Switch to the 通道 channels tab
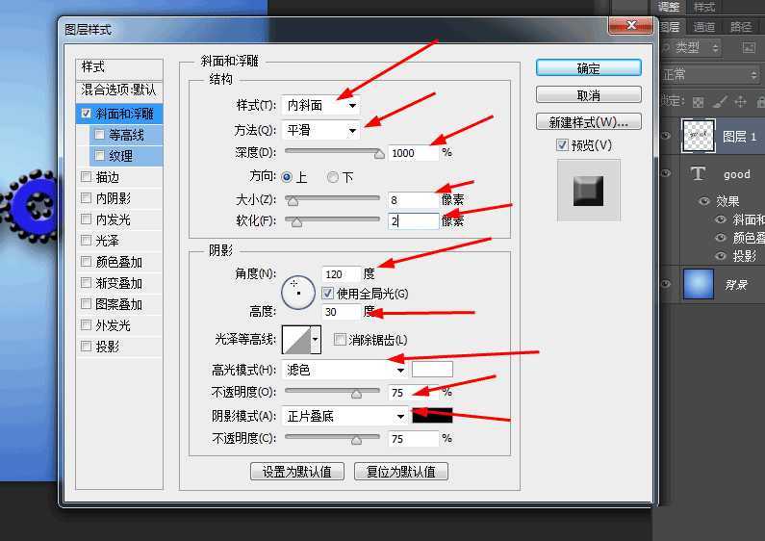 coord(704,27)
